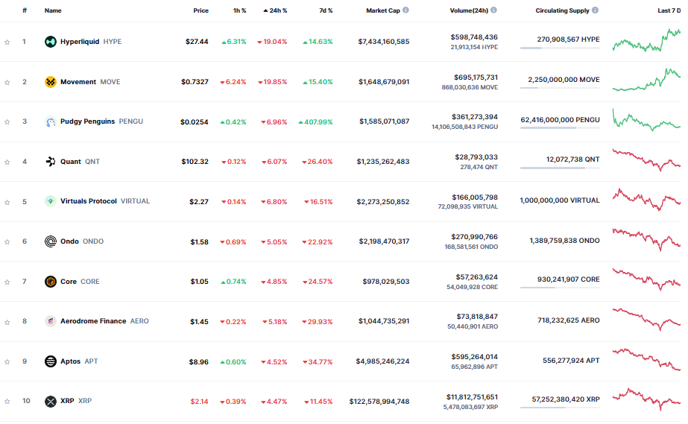The width and height of the screenshot is (688, 424).
Task: Open the Hyperliquid HYPE coin page
Action: (x=91, y=42)
